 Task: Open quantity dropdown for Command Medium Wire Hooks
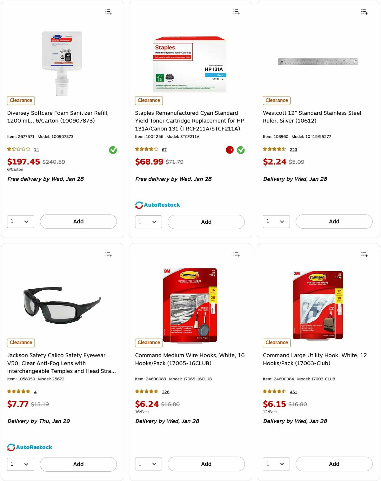[148, 464]
